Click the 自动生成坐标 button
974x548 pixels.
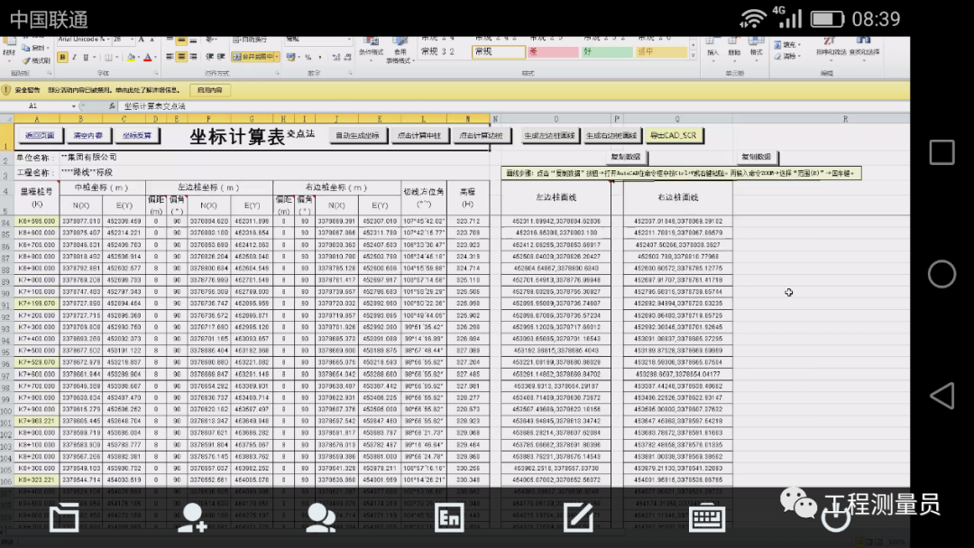coord(358,135)
